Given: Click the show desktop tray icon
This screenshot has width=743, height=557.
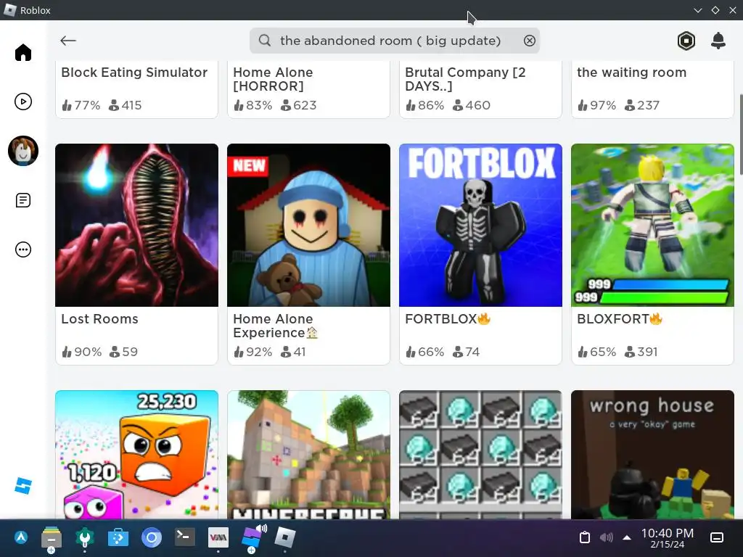Looking at the screenshot, I should 716,537.
